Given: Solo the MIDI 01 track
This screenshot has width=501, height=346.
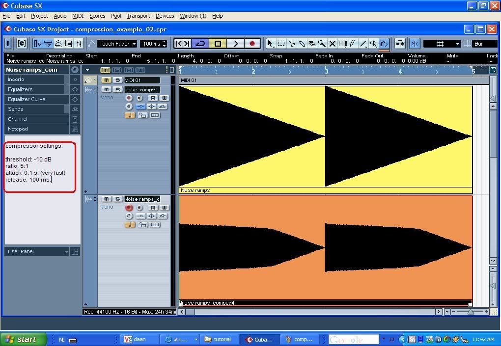Looking at the screenshot, I should point(117,80).
